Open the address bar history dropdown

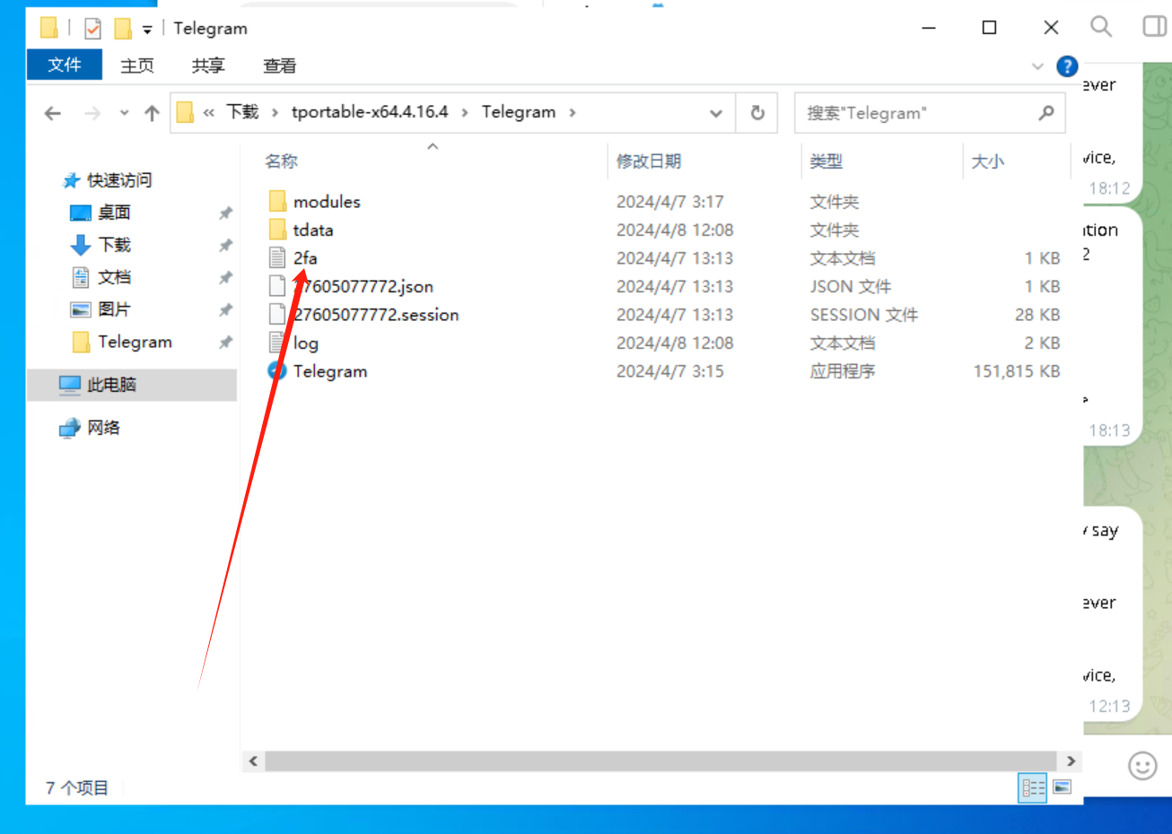pyautogui.click(x=716, y=113)
